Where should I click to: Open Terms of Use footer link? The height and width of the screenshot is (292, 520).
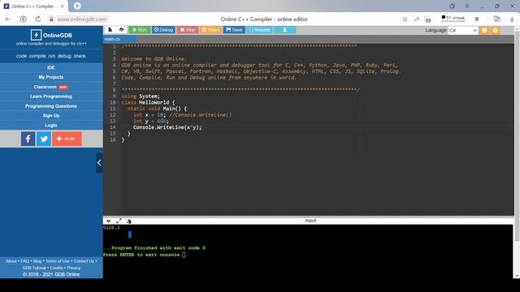pyautogui.click(x=58, y=261)
